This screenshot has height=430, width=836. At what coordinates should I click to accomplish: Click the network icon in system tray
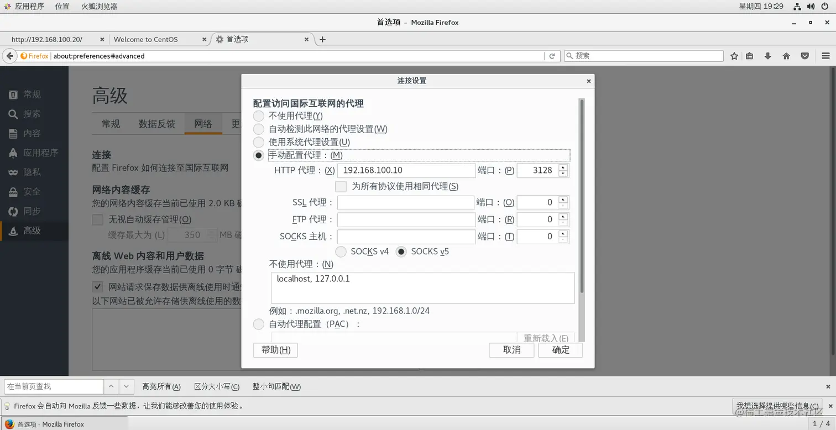pos(797,6)
